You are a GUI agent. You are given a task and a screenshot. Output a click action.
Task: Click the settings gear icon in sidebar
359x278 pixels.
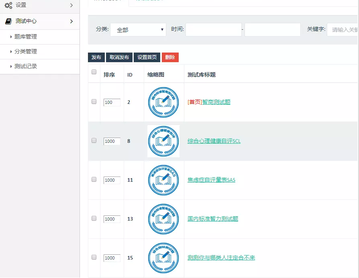[x=8, y=5]
